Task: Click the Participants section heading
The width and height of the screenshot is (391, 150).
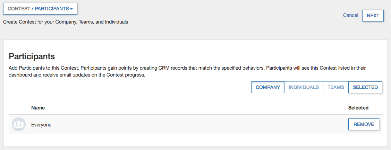Action: point(32,56)
